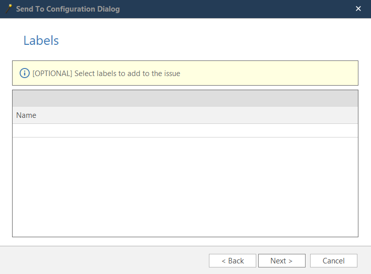Click right end of the filter row
Screen dimensions: 371x274
(342, 130)
